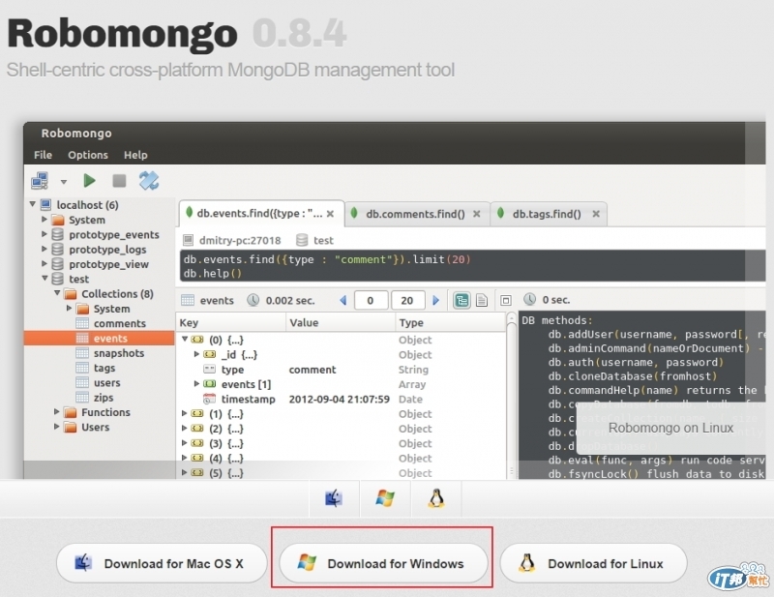The height and width of the screenshot is (597, 774).
Task: Click Download for Mac OS X button
Action: point(162,563)
